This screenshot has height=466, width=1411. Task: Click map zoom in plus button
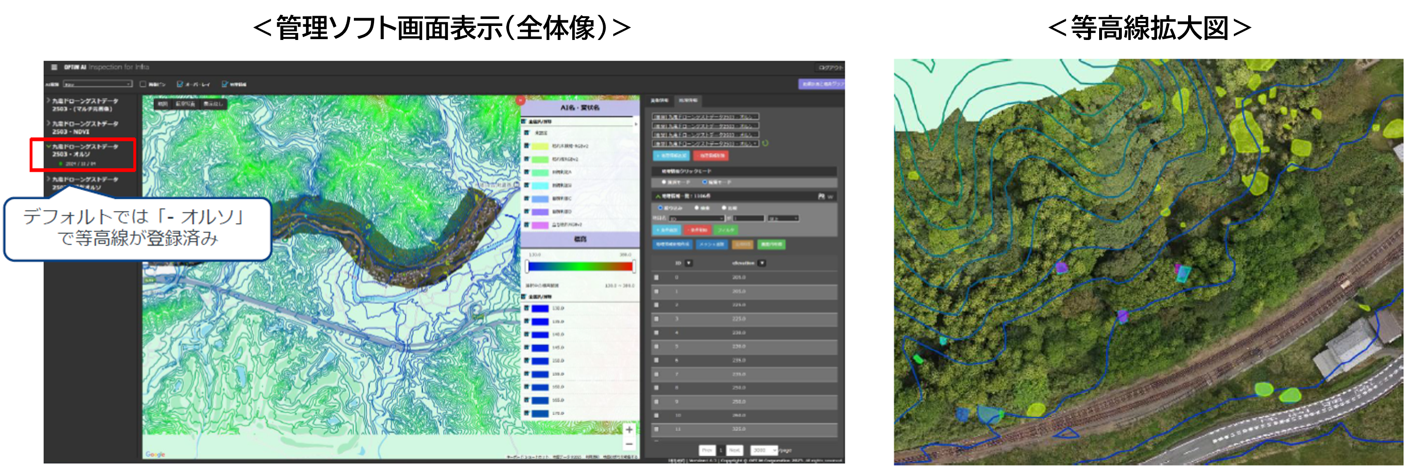[629, 430]
